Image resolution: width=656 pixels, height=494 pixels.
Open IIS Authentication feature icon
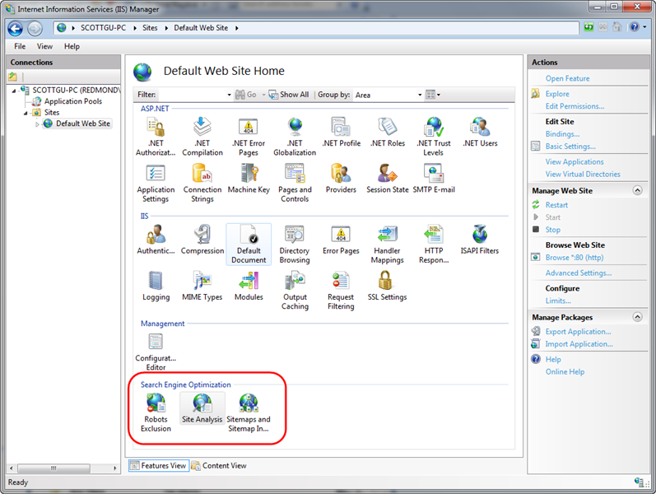point(156,240)
